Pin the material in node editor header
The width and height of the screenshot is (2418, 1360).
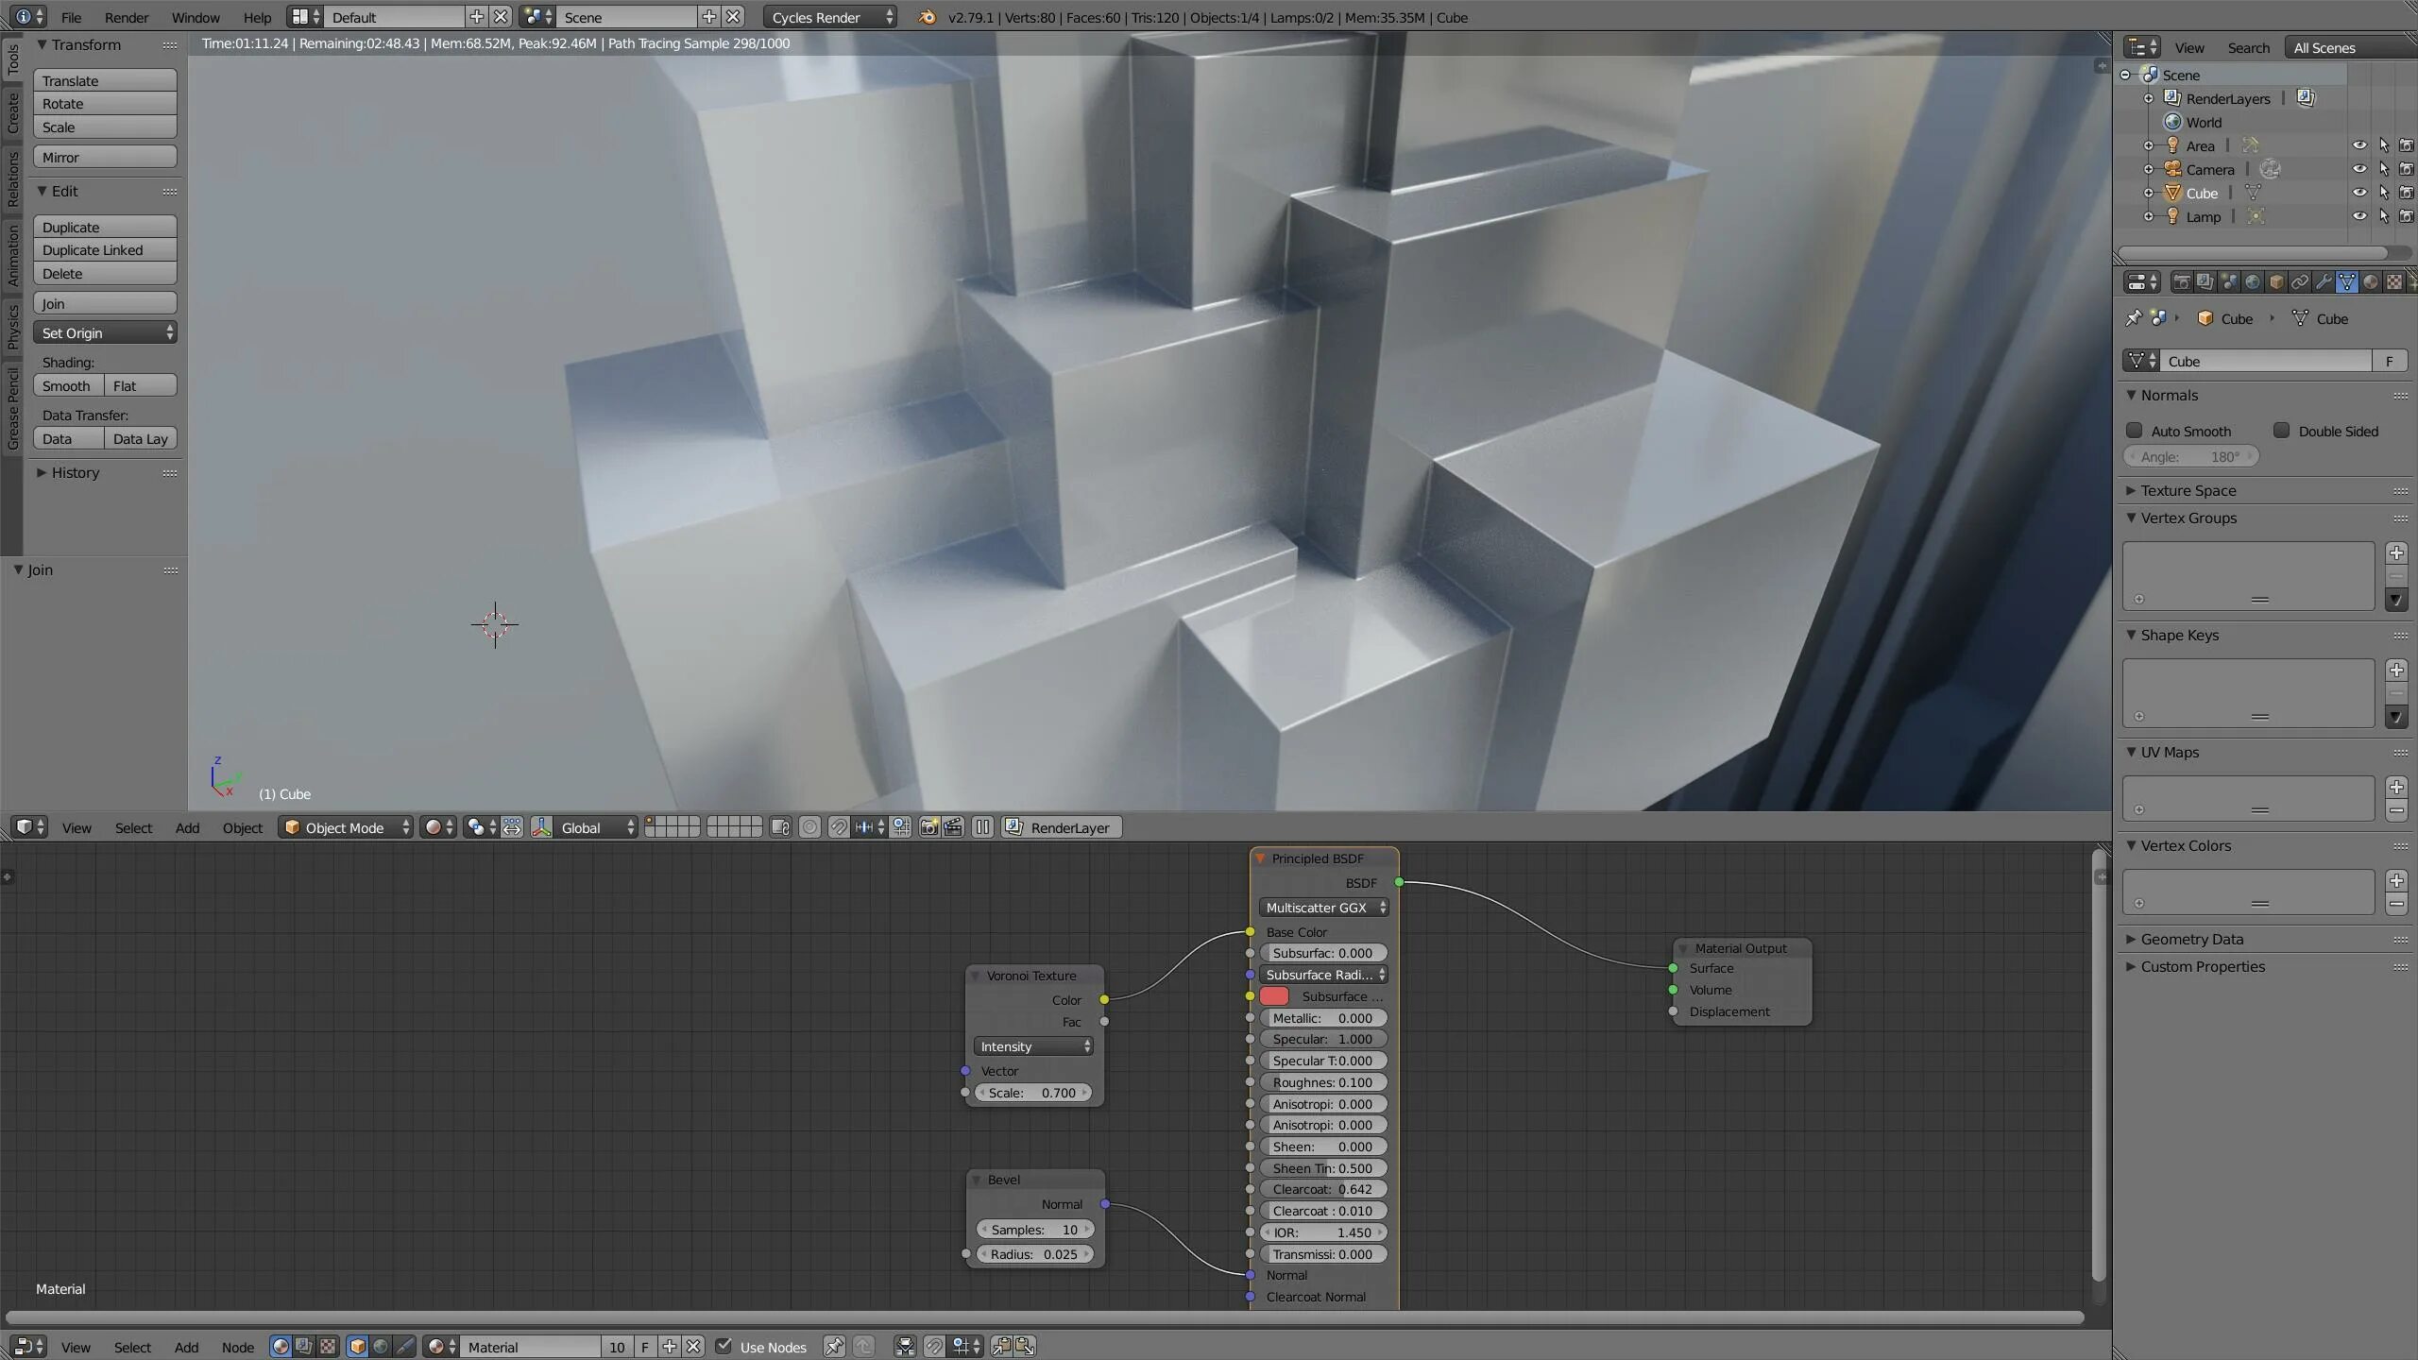tap(834, 1346)
